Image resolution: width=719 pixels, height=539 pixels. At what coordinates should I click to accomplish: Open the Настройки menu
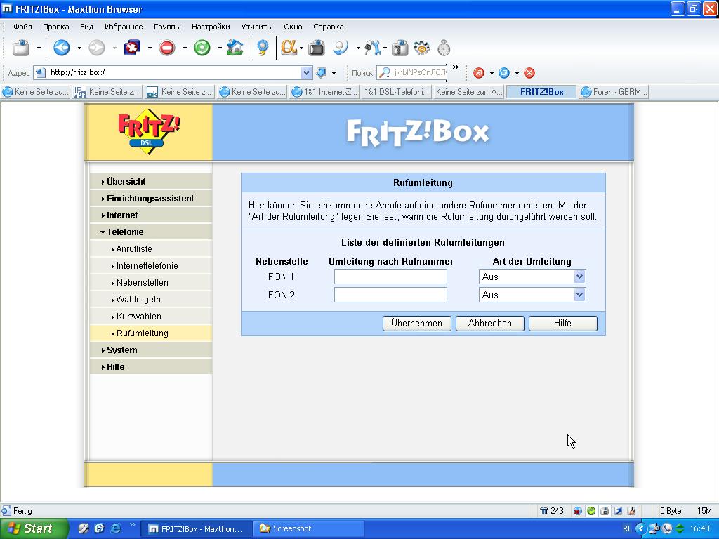coord(211,27)
